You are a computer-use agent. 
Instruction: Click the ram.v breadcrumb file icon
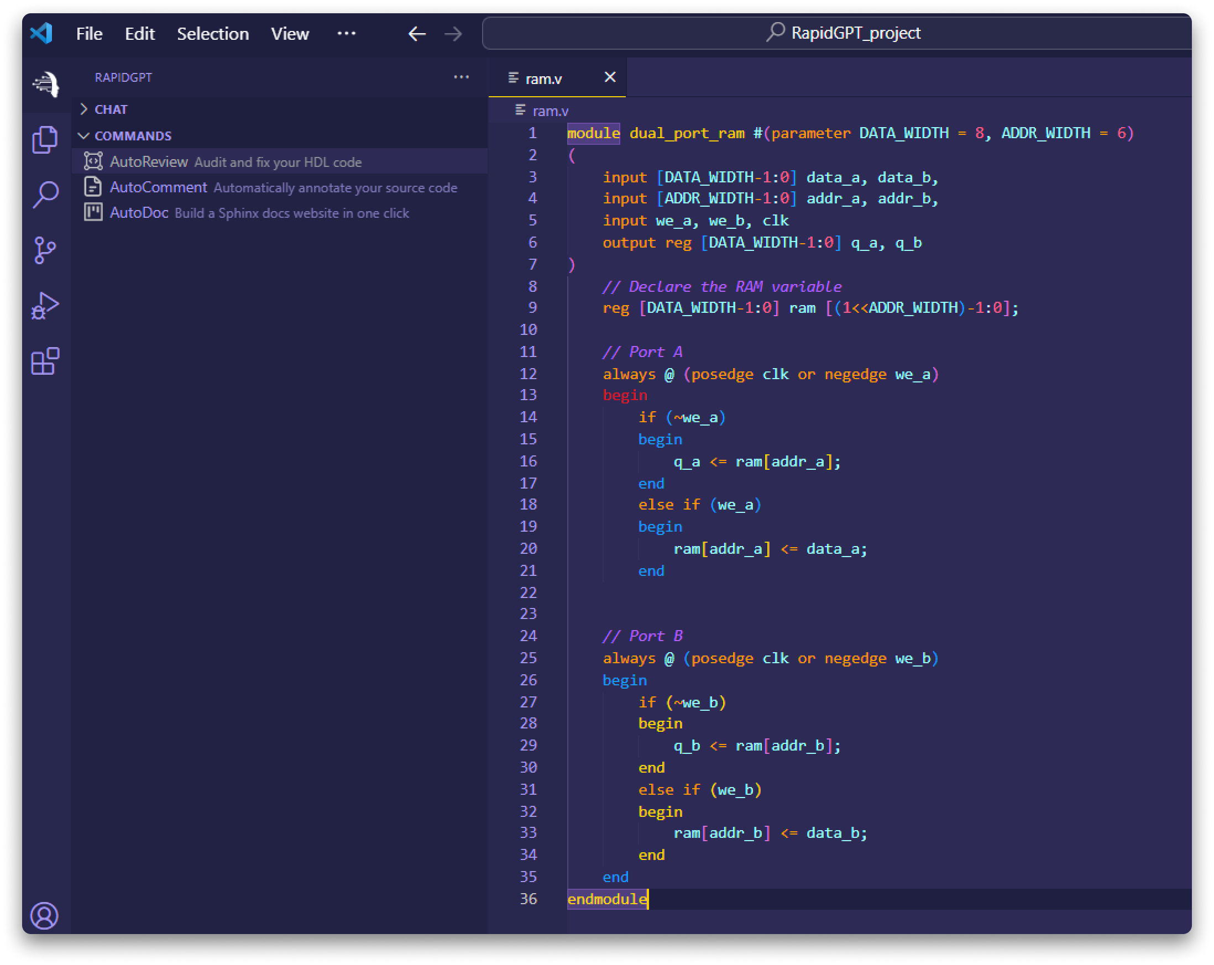[x=520, y=110]
